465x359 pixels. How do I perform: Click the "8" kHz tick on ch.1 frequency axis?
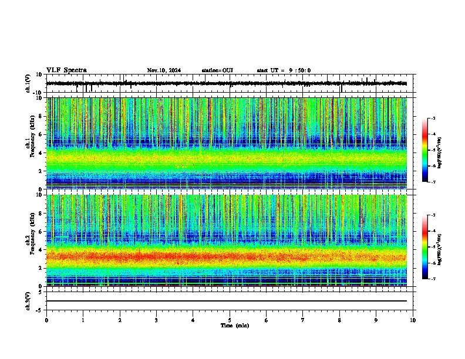tap(41, 116)
